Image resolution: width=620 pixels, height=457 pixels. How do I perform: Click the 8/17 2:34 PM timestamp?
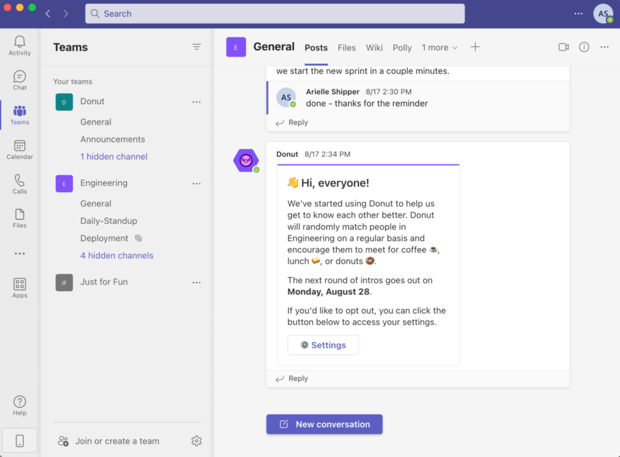327,154
